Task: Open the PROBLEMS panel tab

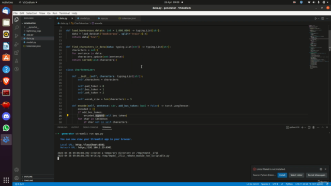Action: pos(62,128)
